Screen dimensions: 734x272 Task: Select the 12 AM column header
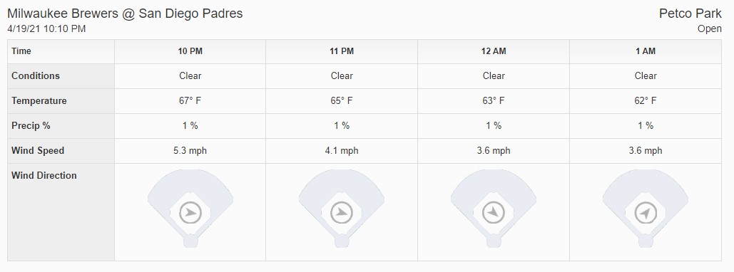[x=494, y=51]
